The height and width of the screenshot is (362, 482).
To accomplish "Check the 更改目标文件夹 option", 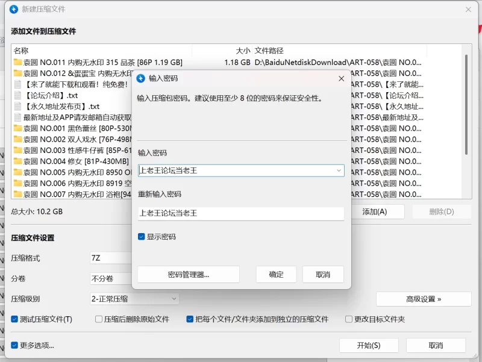I will tap(349, 319).
